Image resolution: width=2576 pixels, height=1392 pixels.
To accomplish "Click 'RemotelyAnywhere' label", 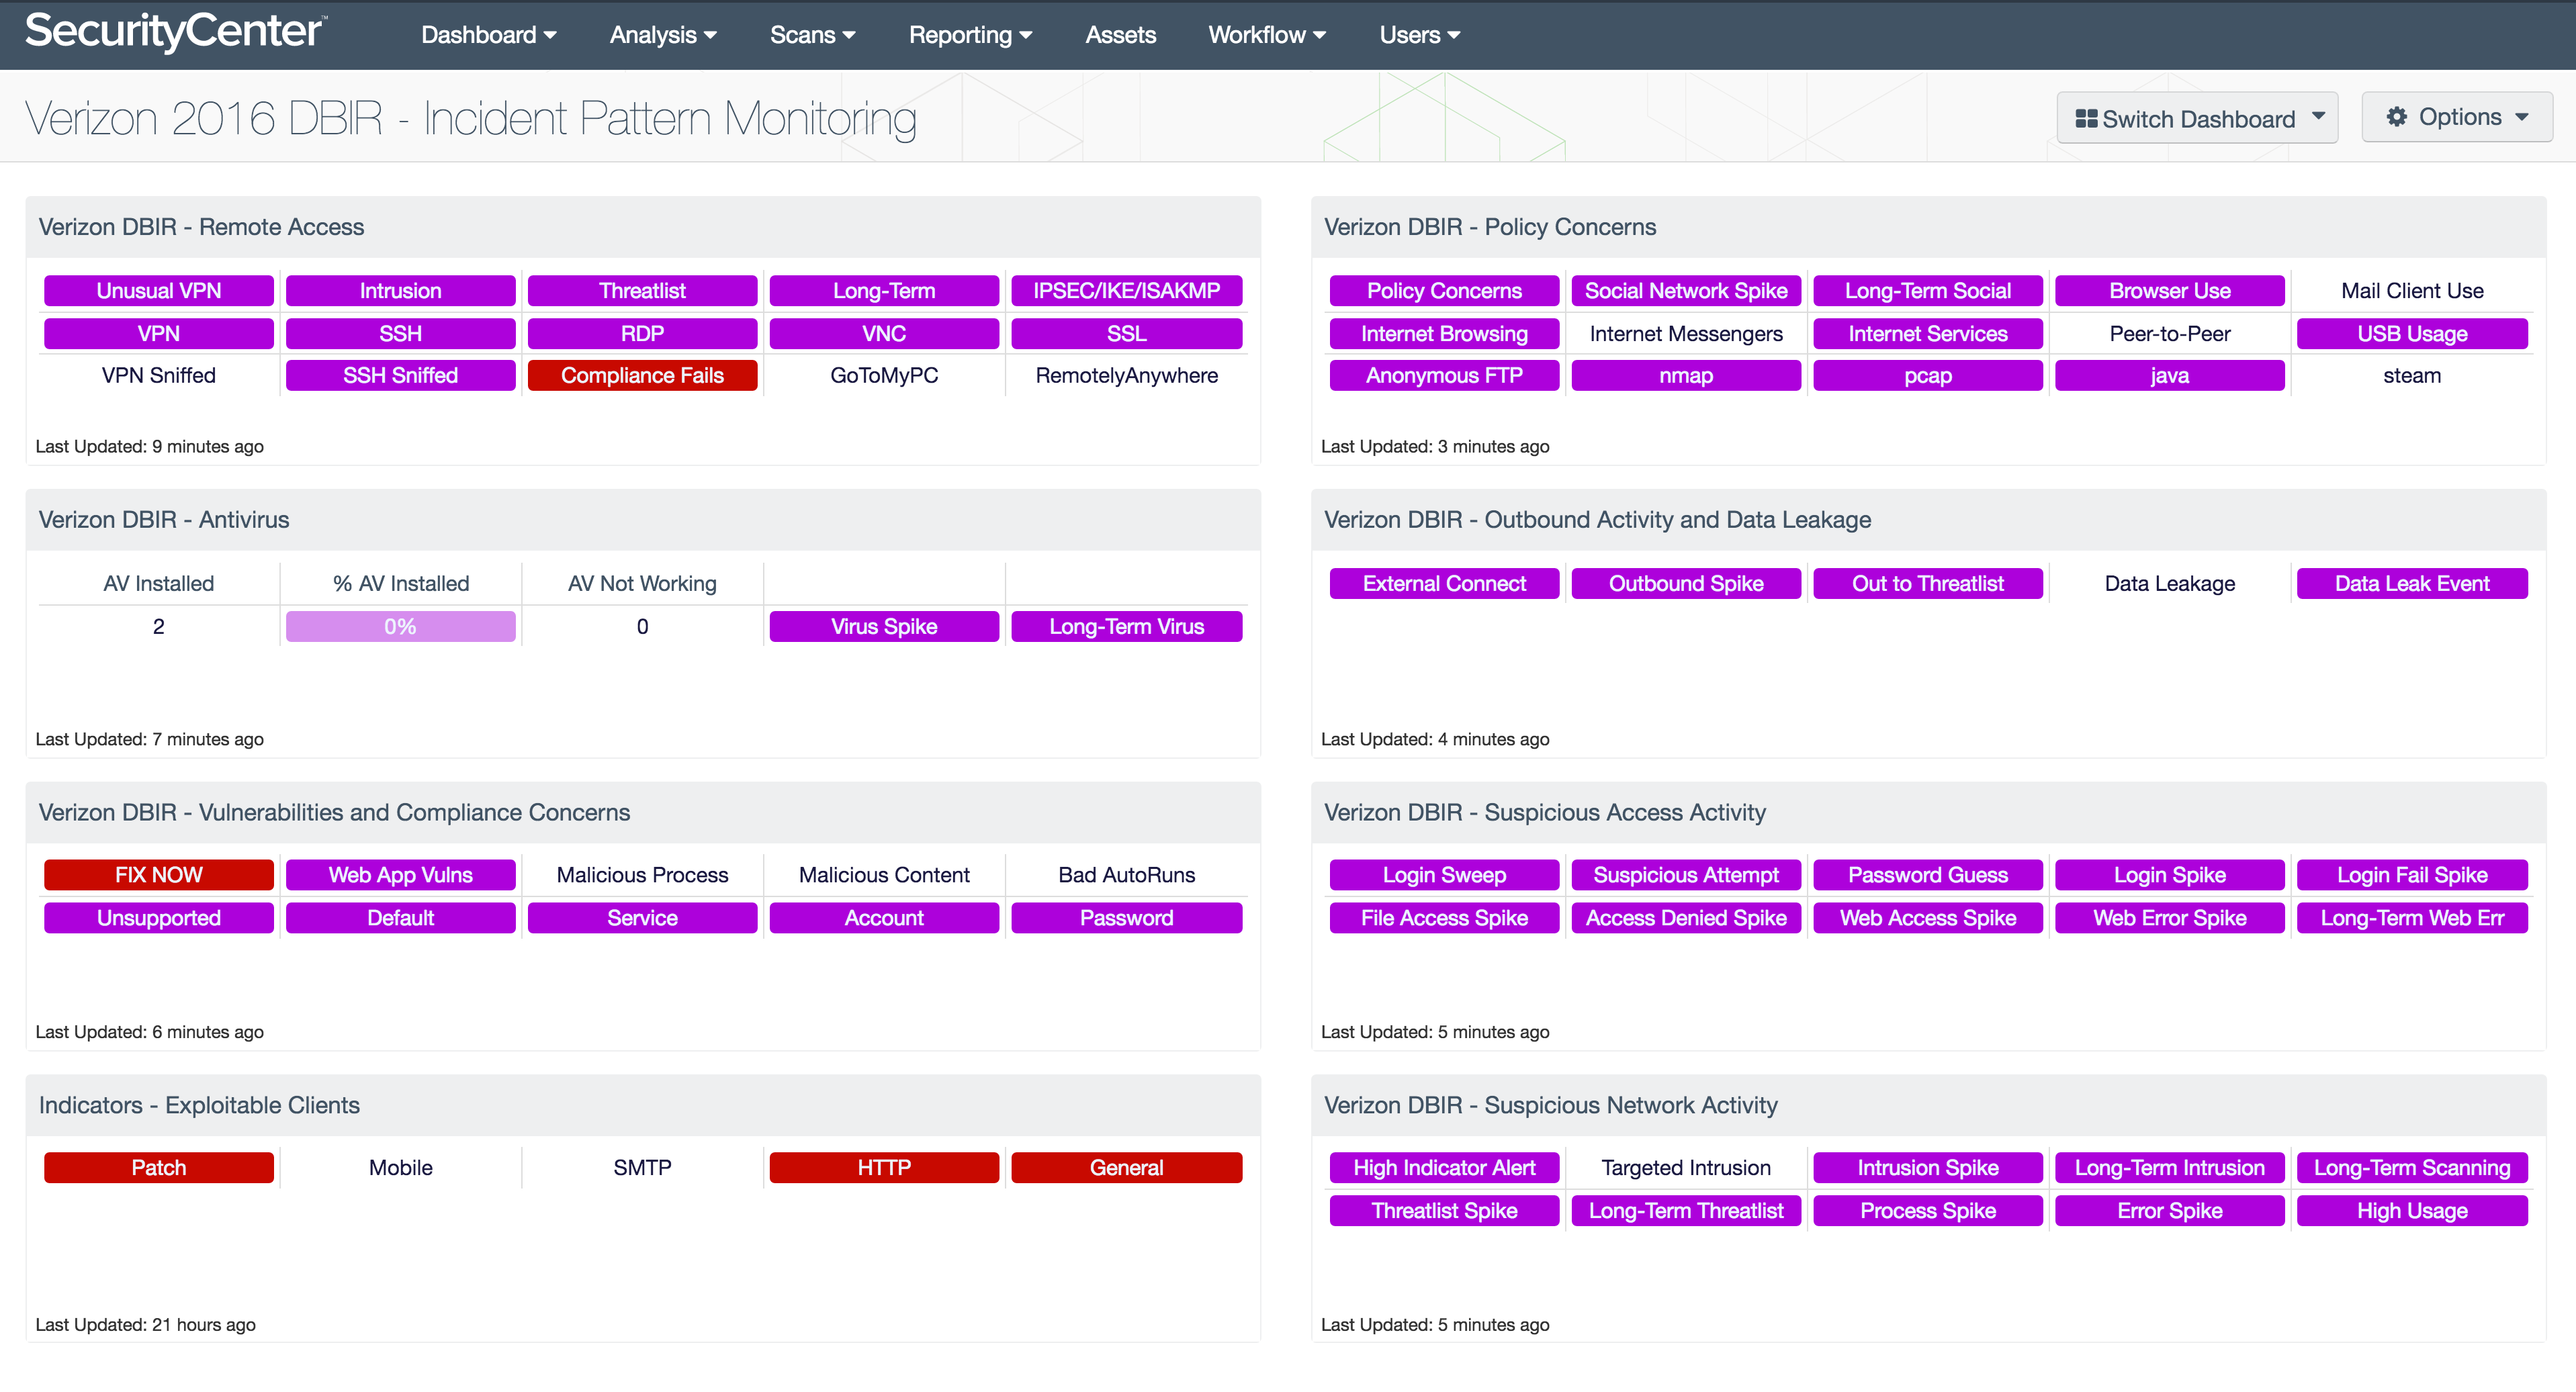I will click(1127, 376).
